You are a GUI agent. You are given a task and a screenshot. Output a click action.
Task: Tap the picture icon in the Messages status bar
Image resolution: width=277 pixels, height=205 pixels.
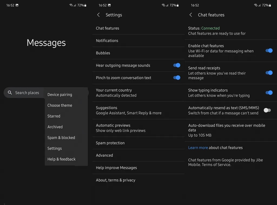pos(17,5)
